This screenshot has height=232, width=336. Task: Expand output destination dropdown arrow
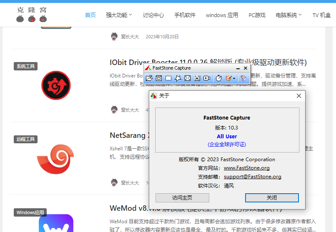(234, 78)
